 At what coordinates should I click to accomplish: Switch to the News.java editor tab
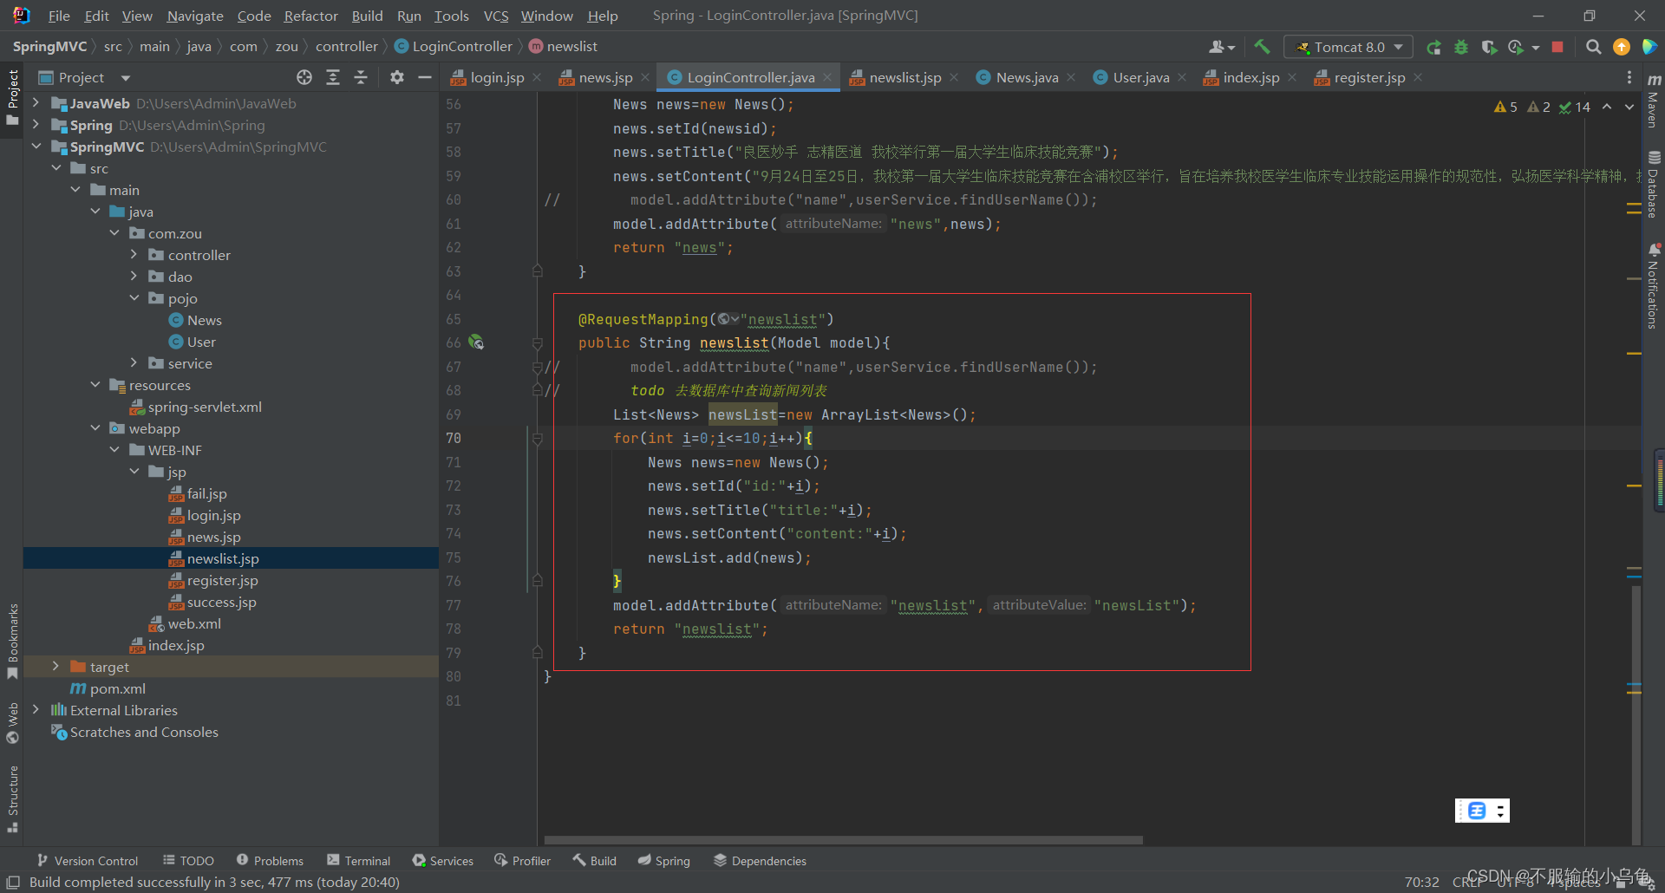tap(1027, 77)
